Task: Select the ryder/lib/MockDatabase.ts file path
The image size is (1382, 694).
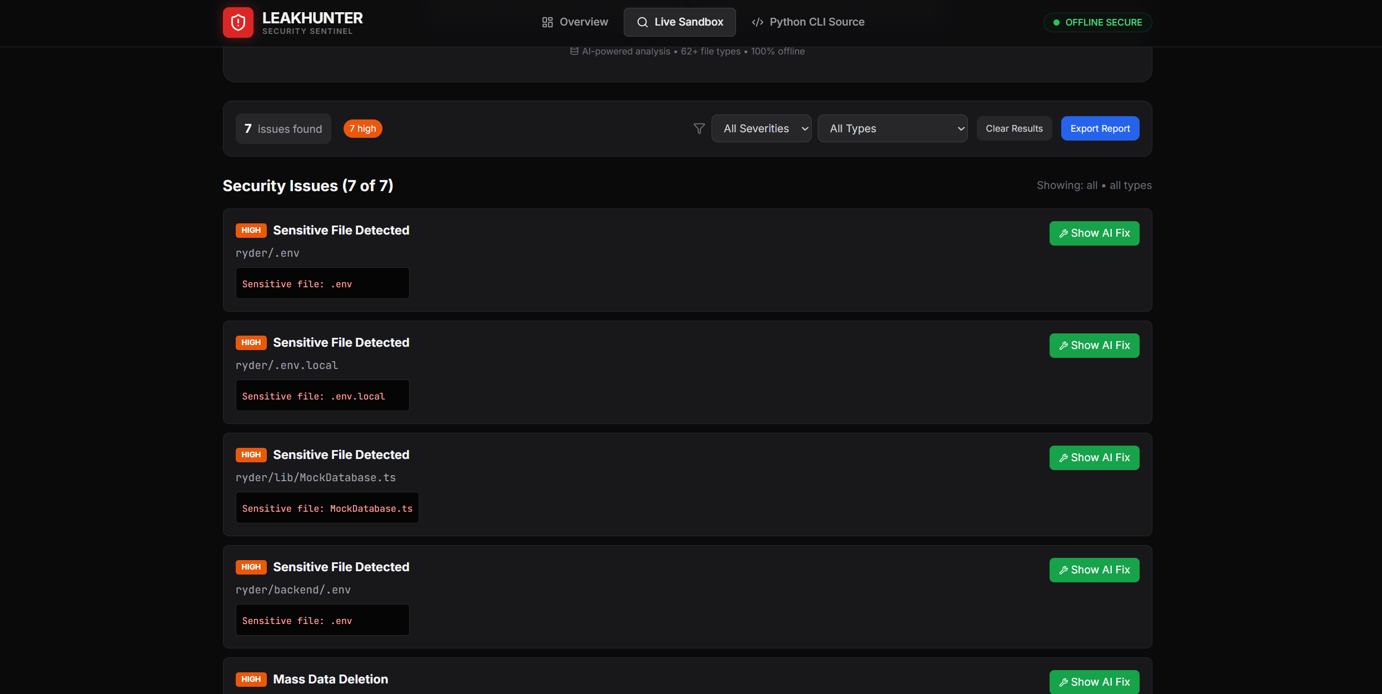Action: coord(316,477)
